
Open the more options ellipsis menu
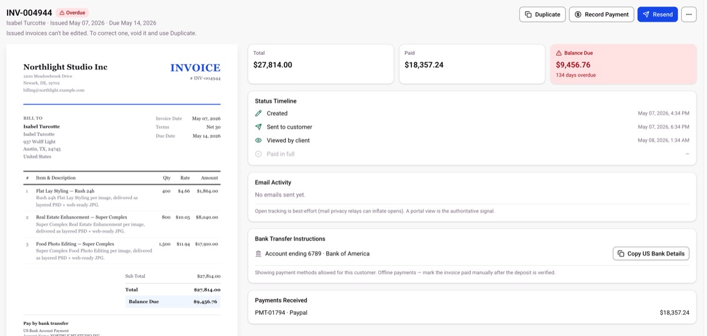point(689,14)
